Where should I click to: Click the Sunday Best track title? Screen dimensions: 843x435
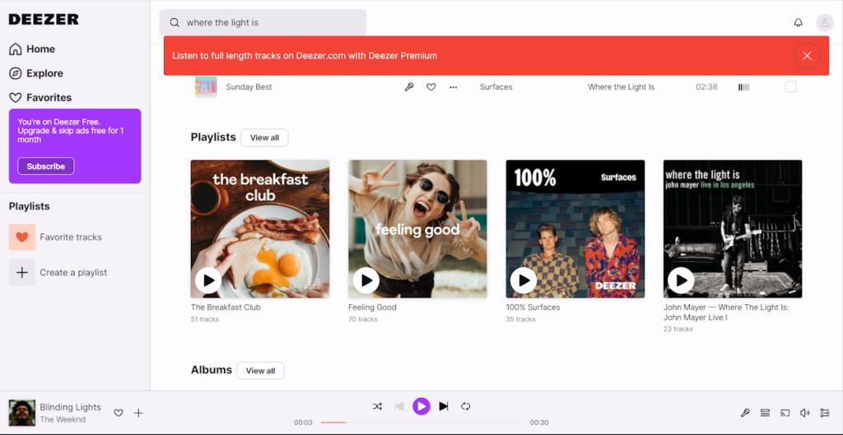click(249, 87)
